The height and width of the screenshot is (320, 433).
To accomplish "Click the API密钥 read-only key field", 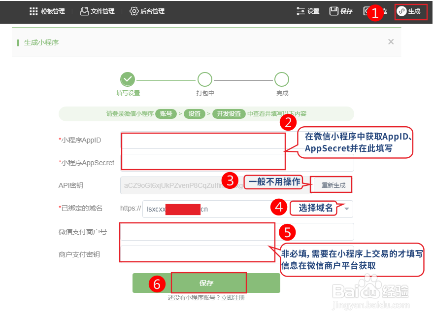I will pos(216,185).
